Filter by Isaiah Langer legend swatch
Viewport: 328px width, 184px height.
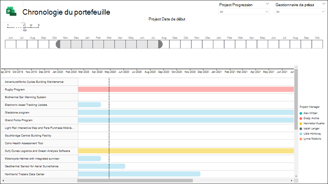pos(301,129)
